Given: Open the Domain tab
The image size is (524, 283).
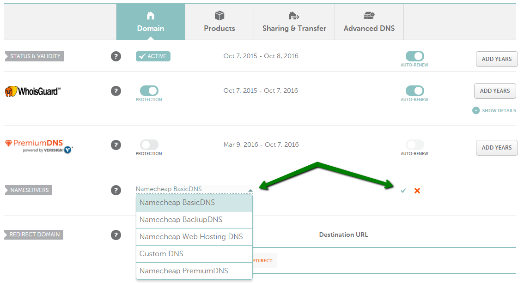Looking at the screenshot, I should (150, 22).
